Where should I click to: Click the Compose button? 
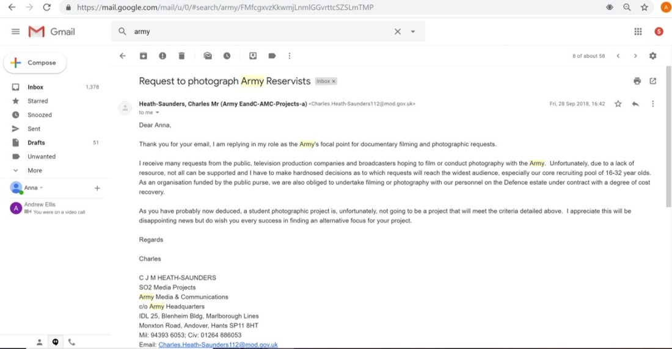[35, 63]
